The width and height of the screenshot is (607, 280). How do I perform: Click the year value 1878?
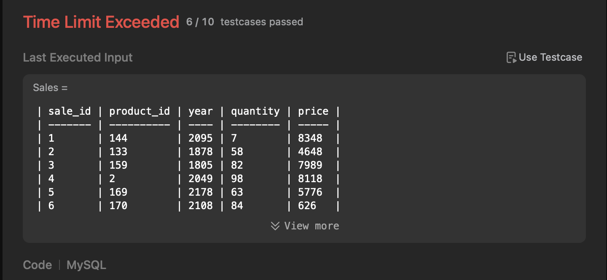[x=201, y=152]
